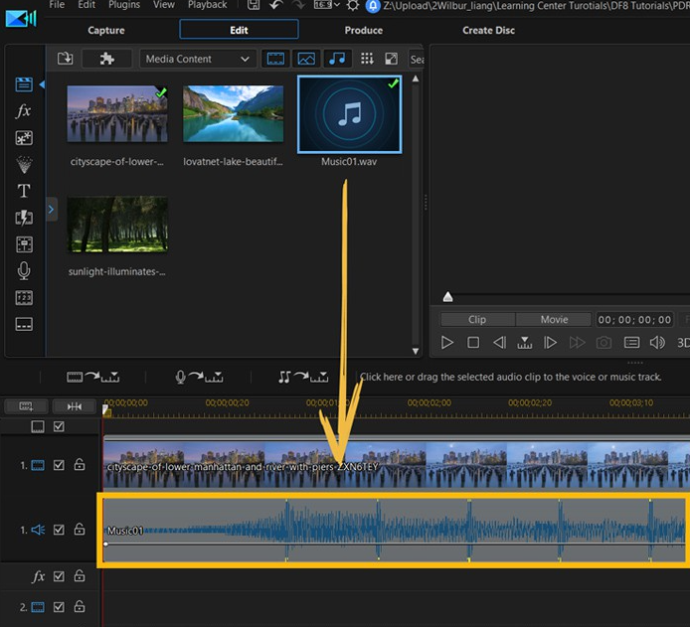Click the Movie preview mode button
Viewport: 690px width, 627px height.
(554, 319)
